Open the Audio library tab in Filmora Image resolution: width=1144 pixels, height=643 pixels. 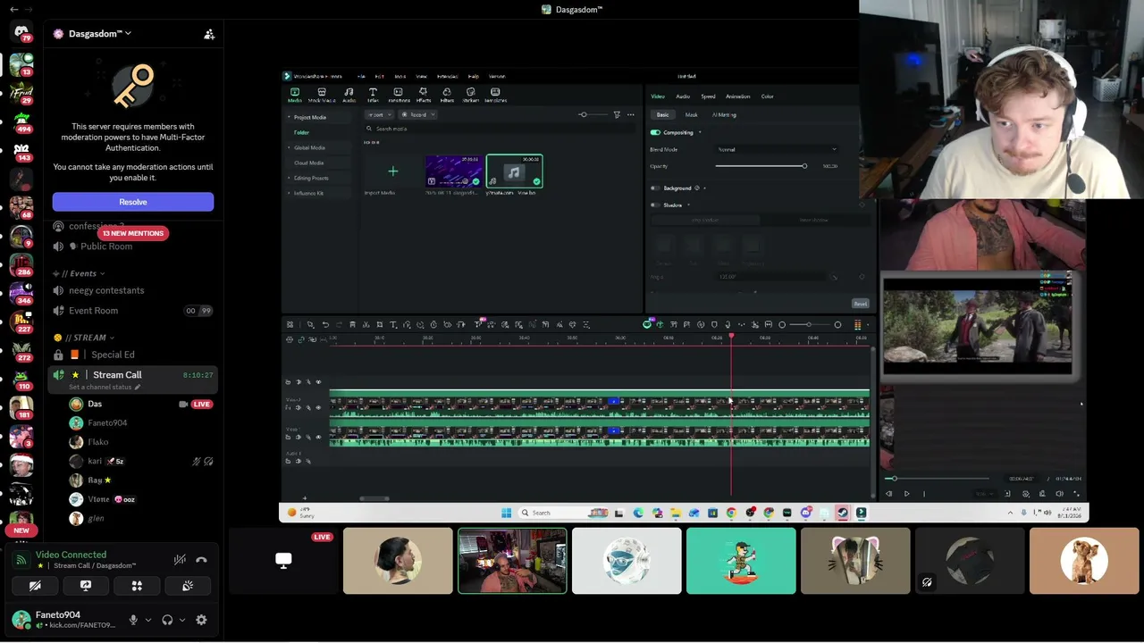click(x=349, y=95)
